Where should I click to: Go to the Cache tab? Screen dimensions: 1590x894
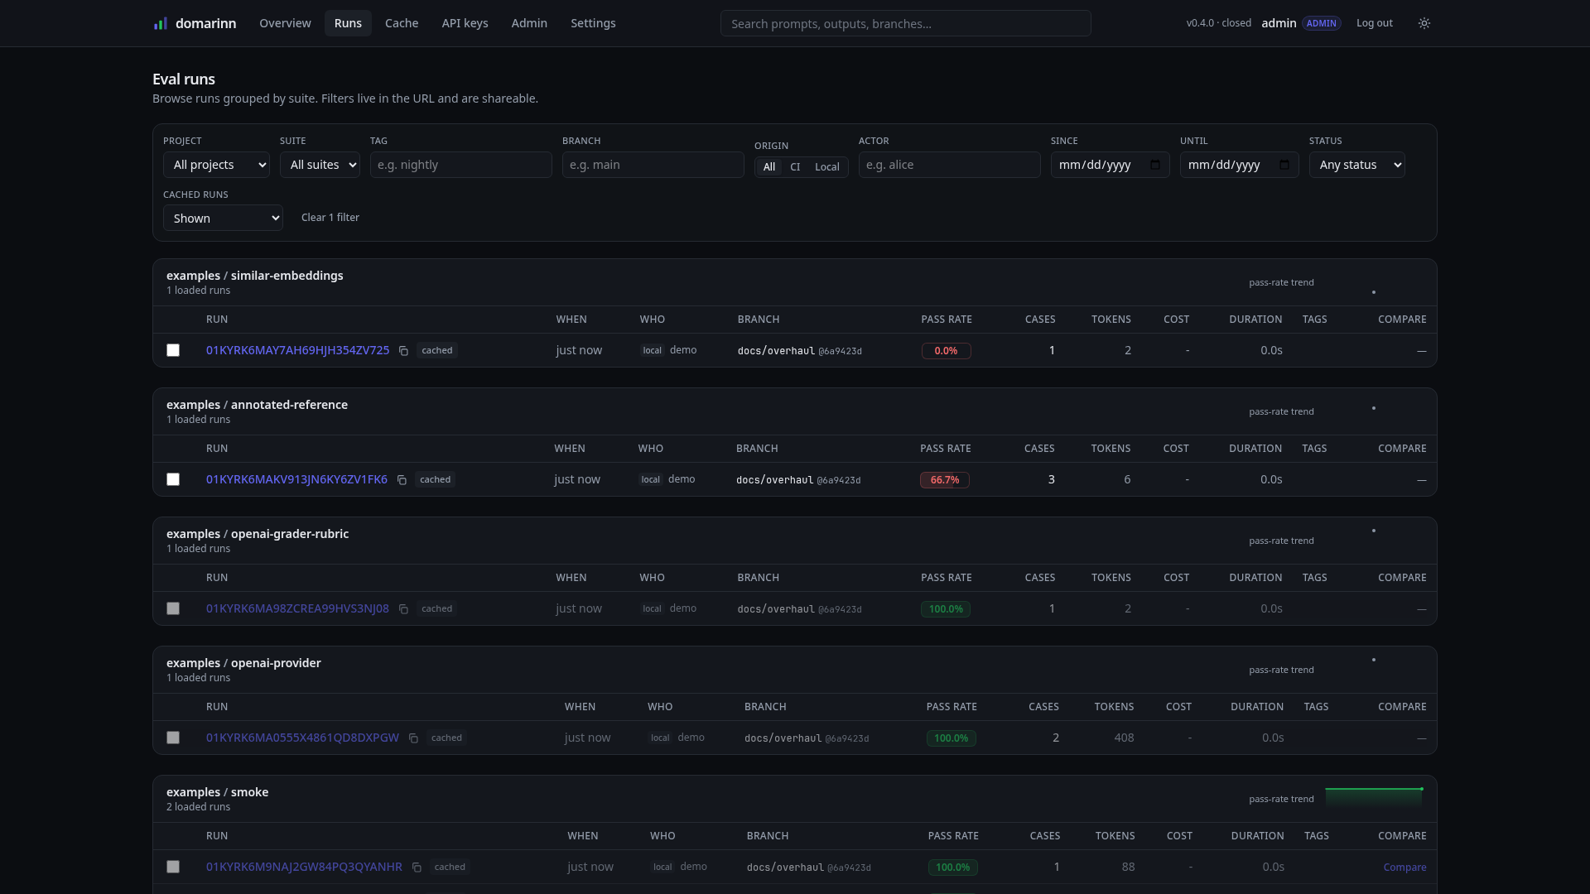click(402, 23)
